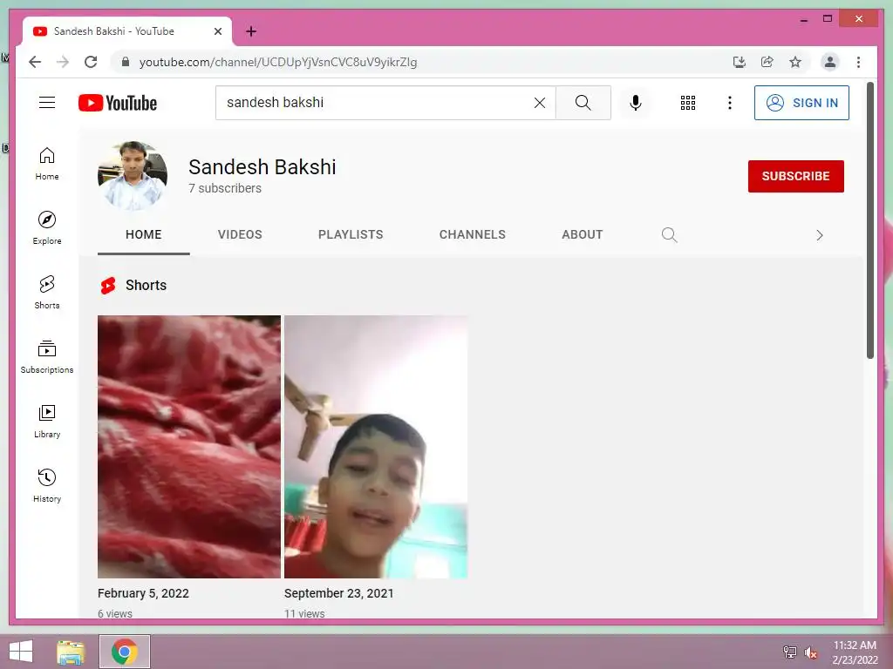This screenshot has width=893, height=669.
Task: Click the 6 views text
Action: pyautogui.click(x=115, y=613)
